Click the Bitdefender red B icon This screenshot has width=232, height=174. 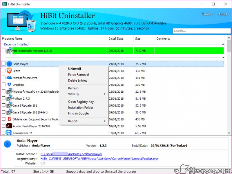9,119
